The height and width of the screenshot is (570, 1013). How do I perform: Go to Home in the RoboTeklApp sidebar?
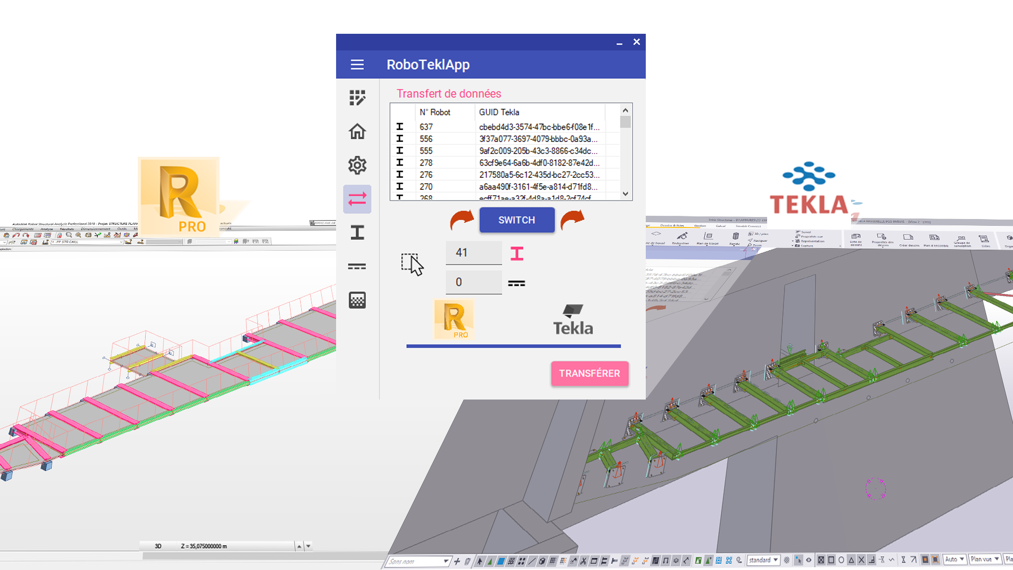[x=357, y=131]
